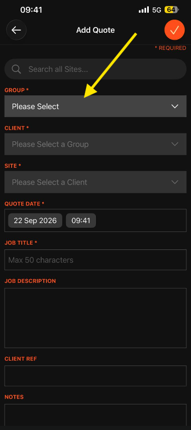
Task: Tap the 5G network status indicator
Action: 157,10
